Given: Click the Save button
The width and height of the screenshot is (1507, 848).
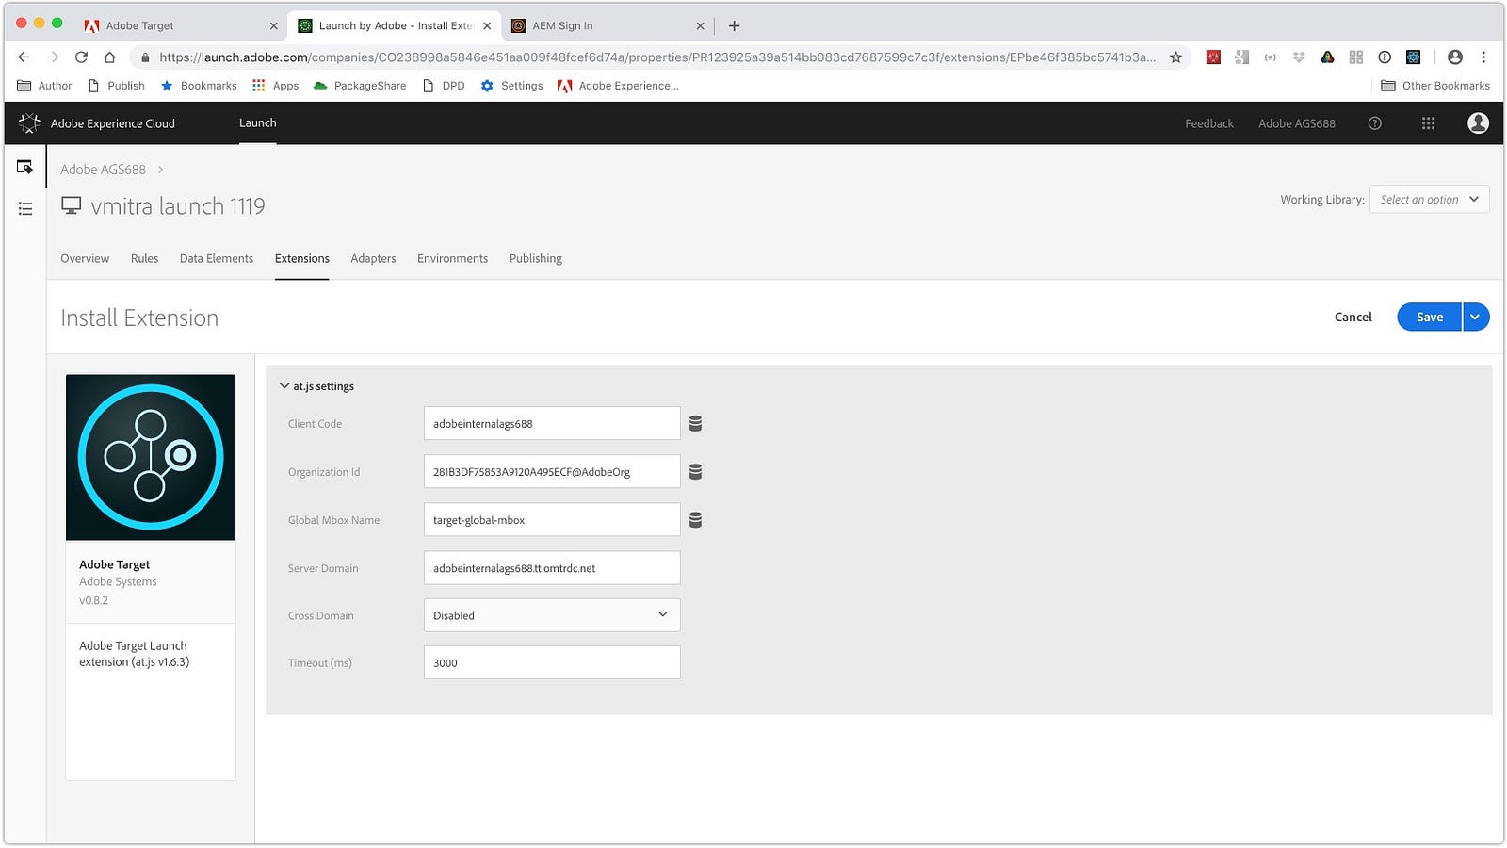Looking at the screenshot, I should pos(1429,318).
